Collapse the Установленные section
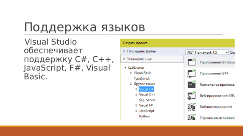243x136 pixels. [124, 59]
